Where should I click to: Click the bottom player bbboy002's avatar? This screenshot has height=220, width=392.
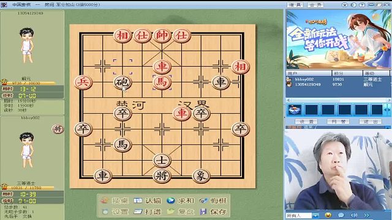pyautogui.click(x=27, y=150)
